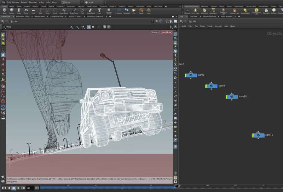Screen dimensions: 283x192
Task: Select the cam8 node
Action: point(191,75)
